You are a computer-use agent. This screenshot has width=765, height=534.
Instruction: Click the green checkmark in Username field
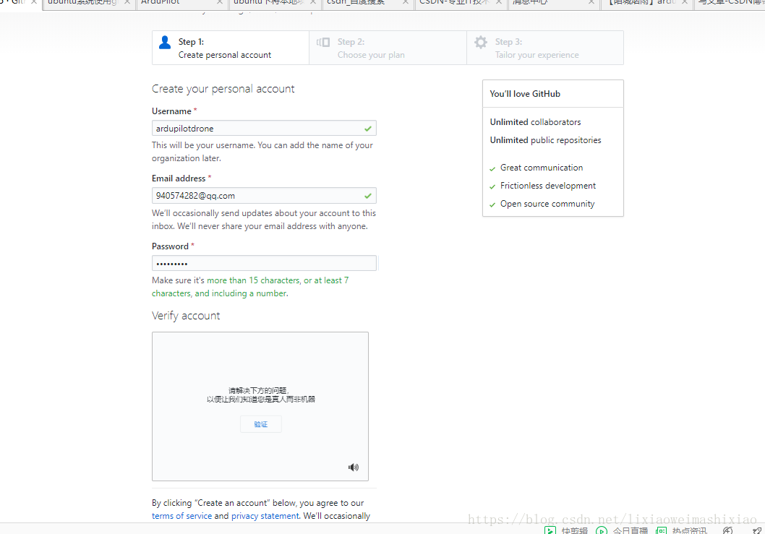pos(368,129)
